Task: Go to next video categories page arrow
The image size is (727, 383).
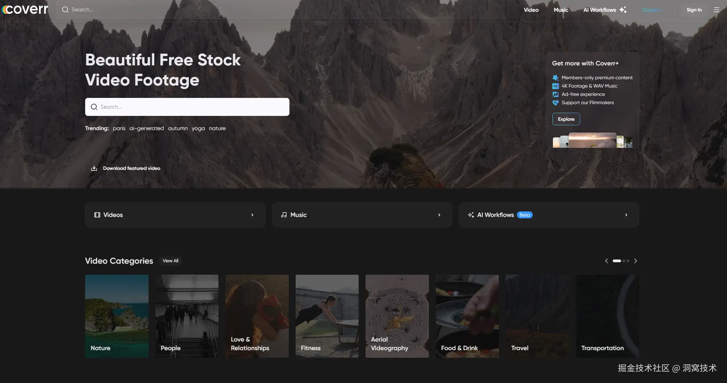Action: [635, 261]
